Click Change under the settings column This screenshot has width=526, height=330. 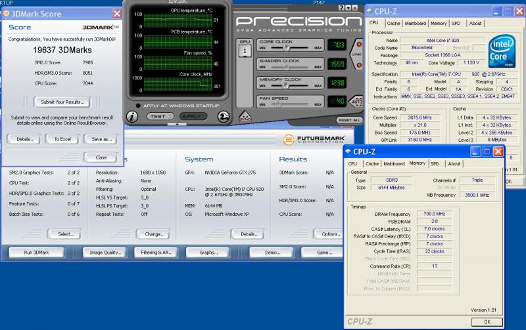tap(154, 234)
